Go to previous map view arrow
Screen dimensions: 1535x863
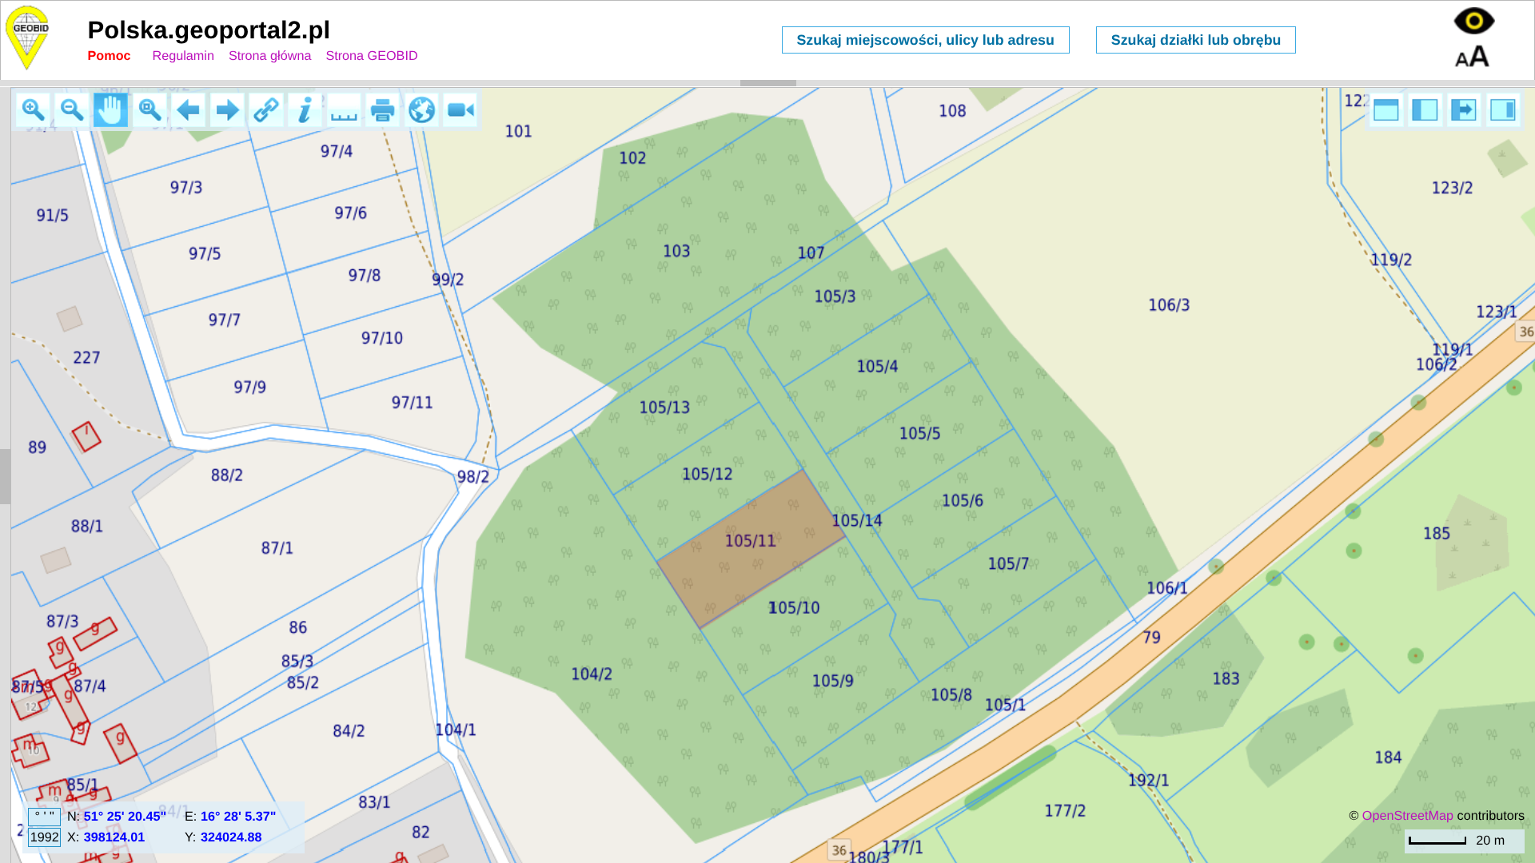click(189, 110)
